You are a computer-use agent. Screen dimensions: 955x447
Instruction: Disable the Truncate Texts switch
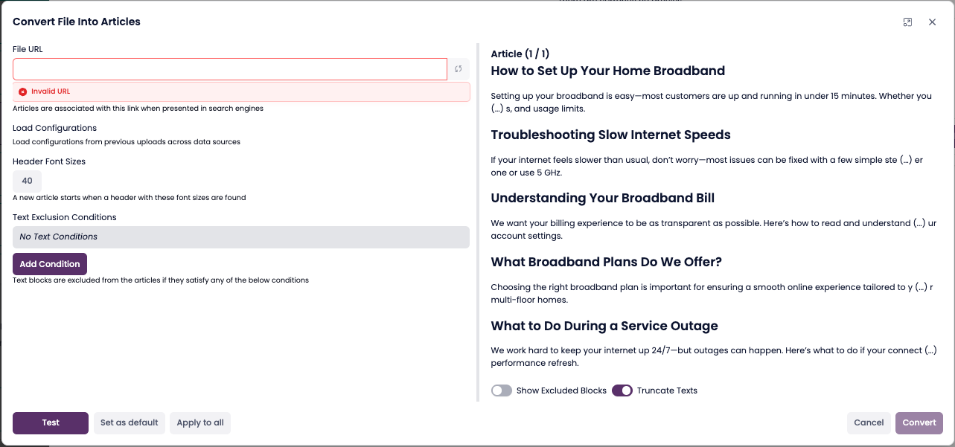[622, 390]
